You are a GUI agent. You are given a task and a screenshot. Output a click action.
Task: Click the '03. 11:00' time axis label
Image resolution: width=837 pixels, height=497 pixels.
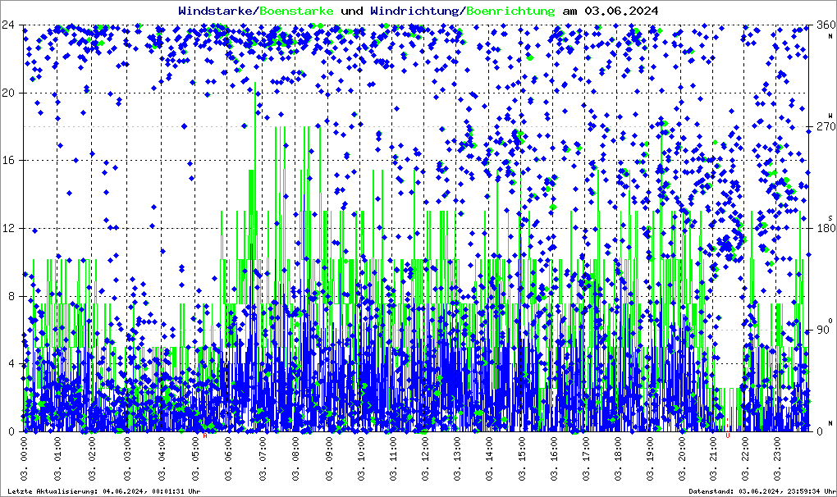tap(393, 458)
